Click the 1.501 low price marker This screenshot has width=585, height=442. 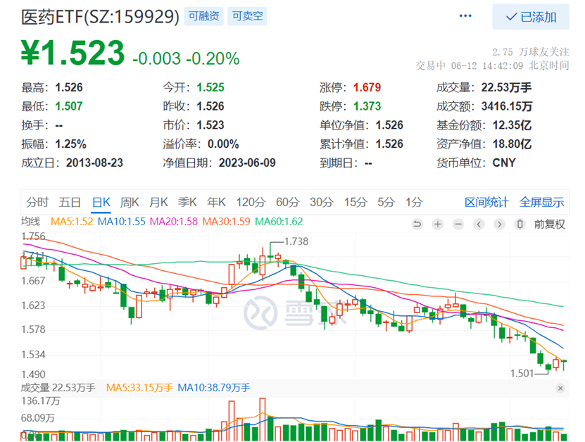click(522, 373)
